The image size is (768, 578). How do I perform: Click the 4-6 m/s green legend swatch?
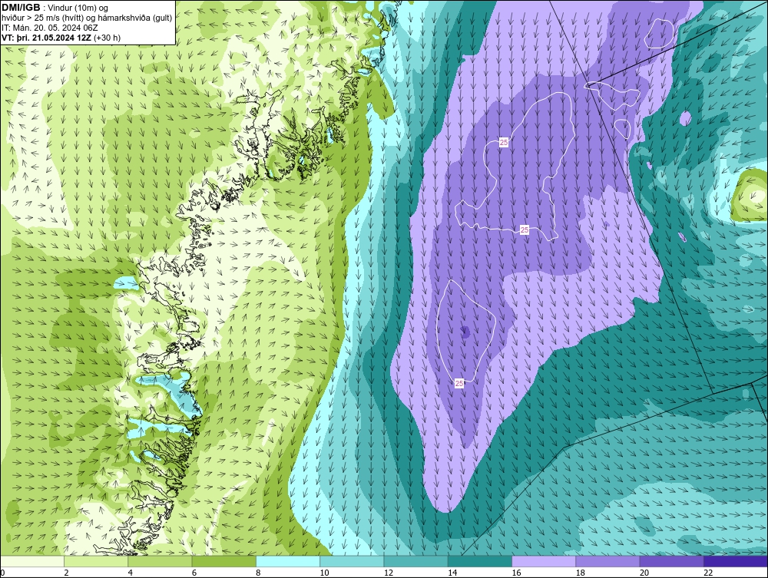[x=161, y=561]
